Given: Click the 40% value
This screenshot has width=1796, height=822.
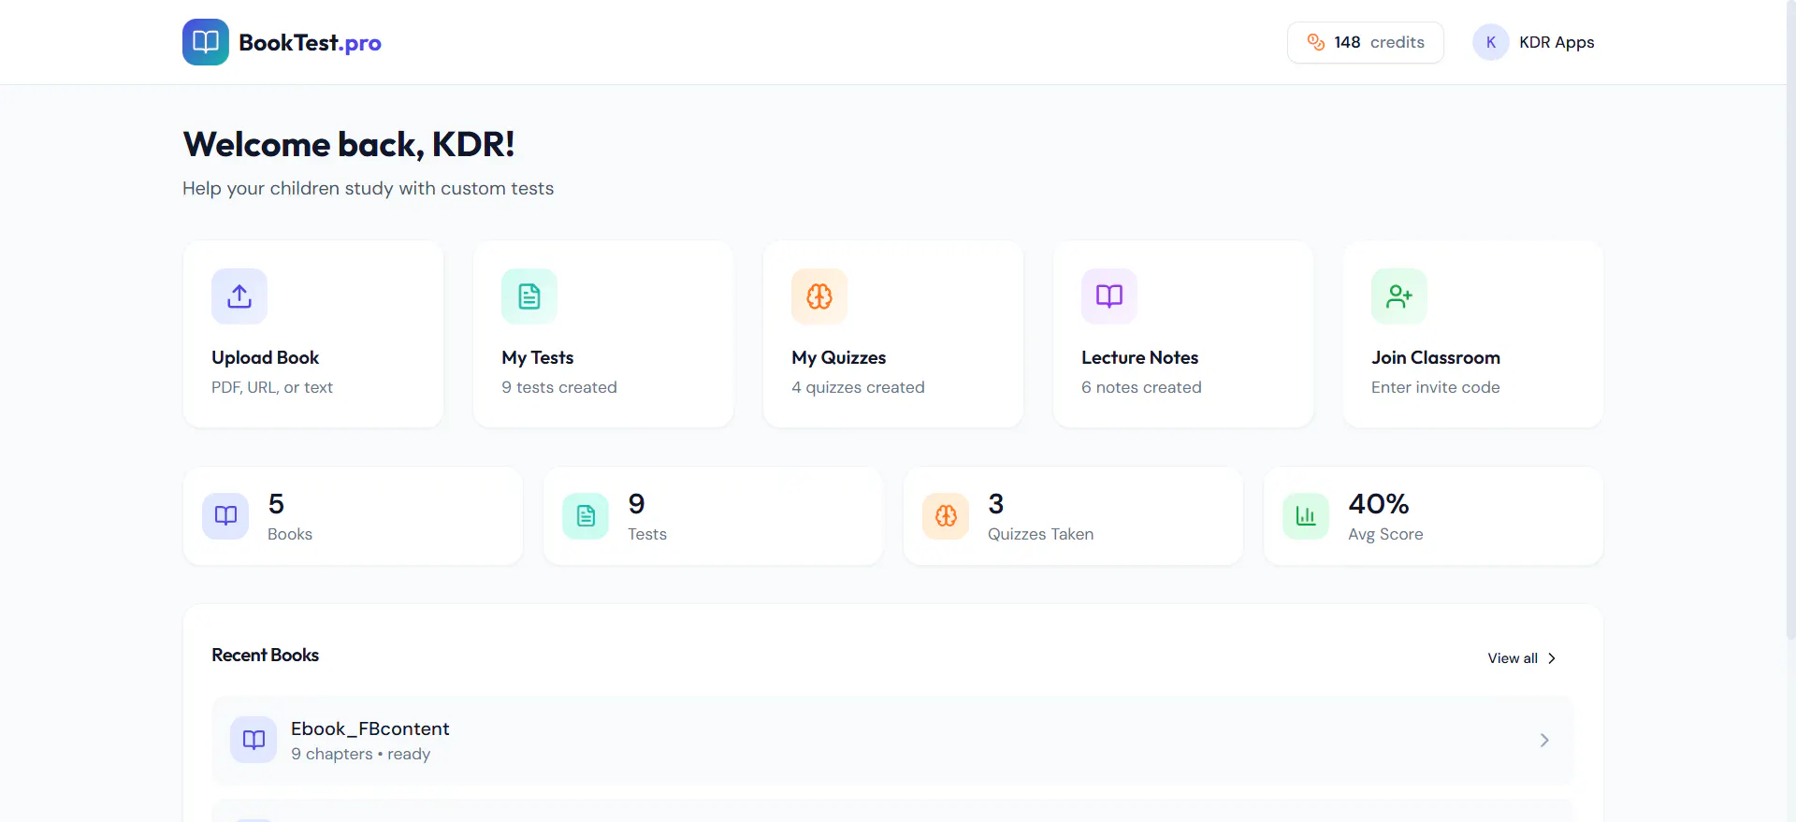Looking at the screenshot, I should pyautogui.click(x=1378, y=503).
